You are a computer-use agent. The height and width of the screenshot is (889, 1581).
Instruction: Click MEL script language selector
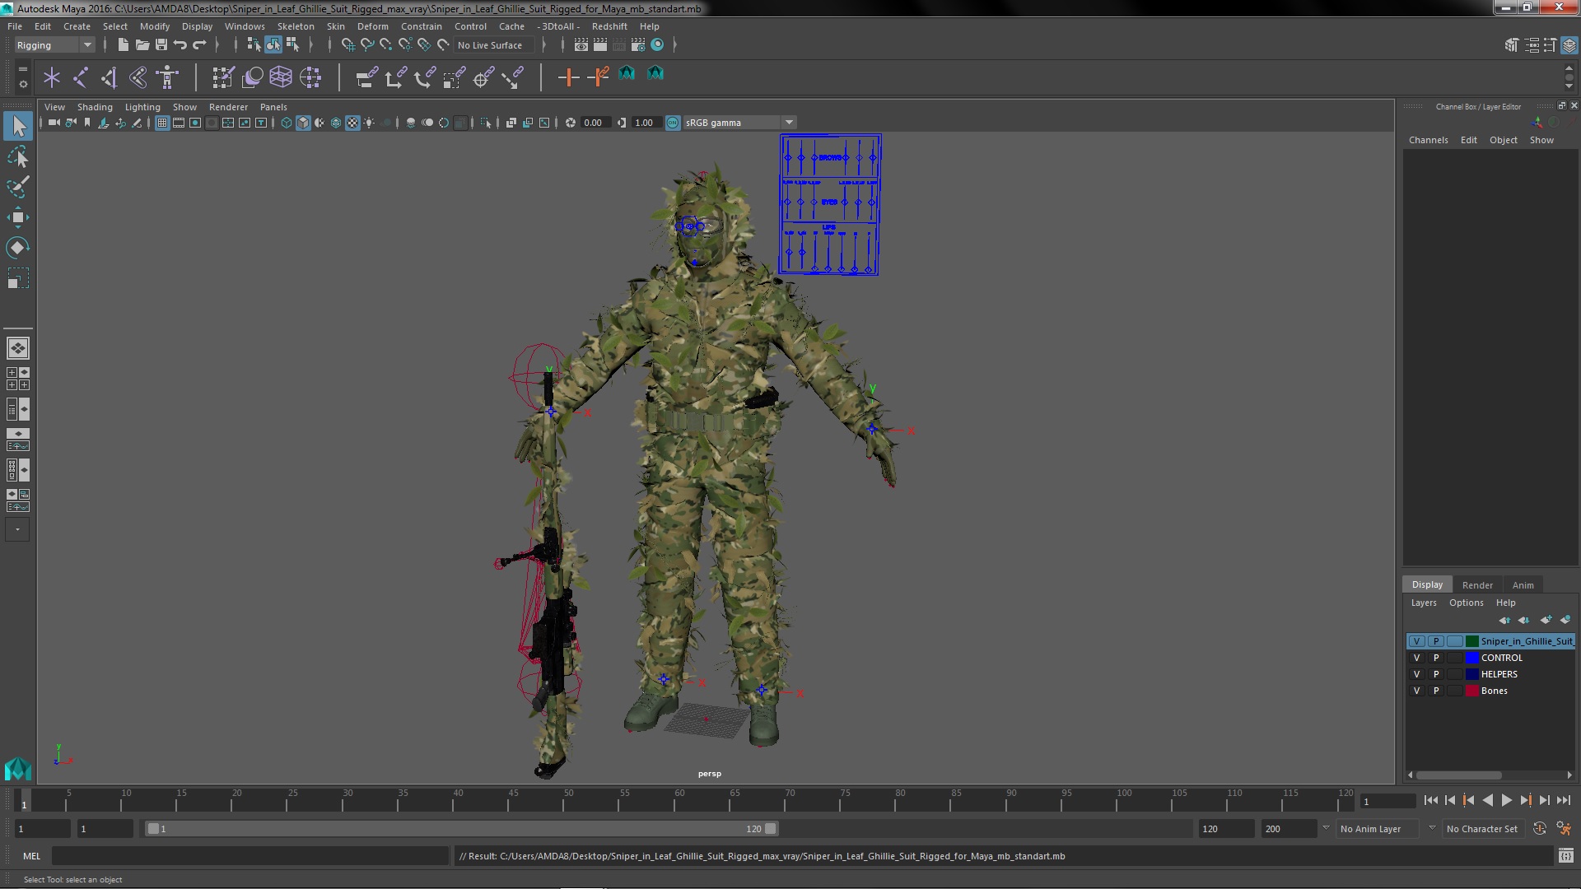31,856
